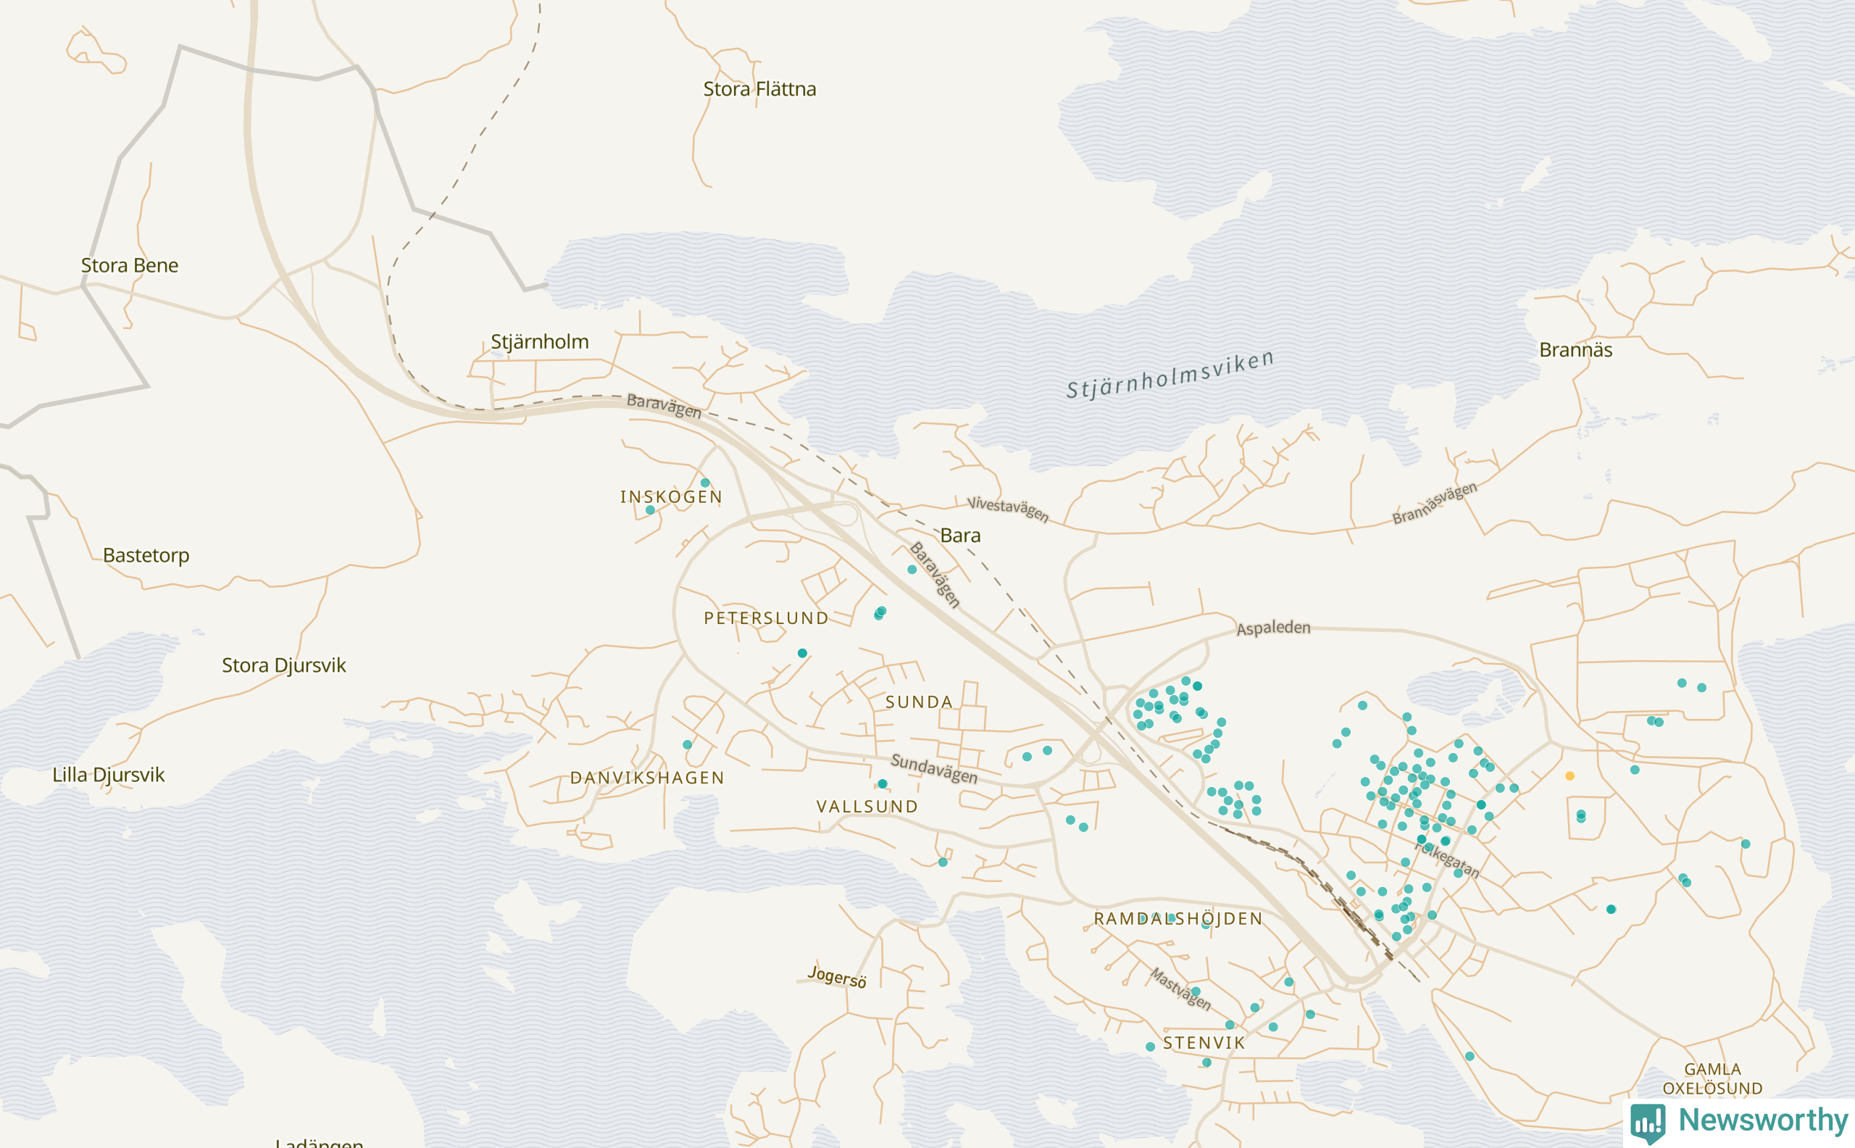Select the Stora Bene place label
1855x1148 pixels.
[130, 266]
